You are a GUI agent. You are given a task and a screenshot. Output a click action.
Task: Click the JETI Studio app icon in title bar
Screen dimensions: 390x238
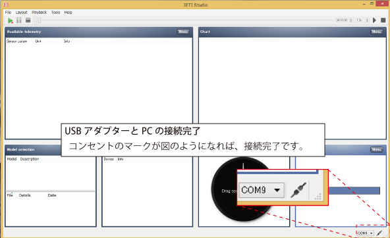coord(6,5)
